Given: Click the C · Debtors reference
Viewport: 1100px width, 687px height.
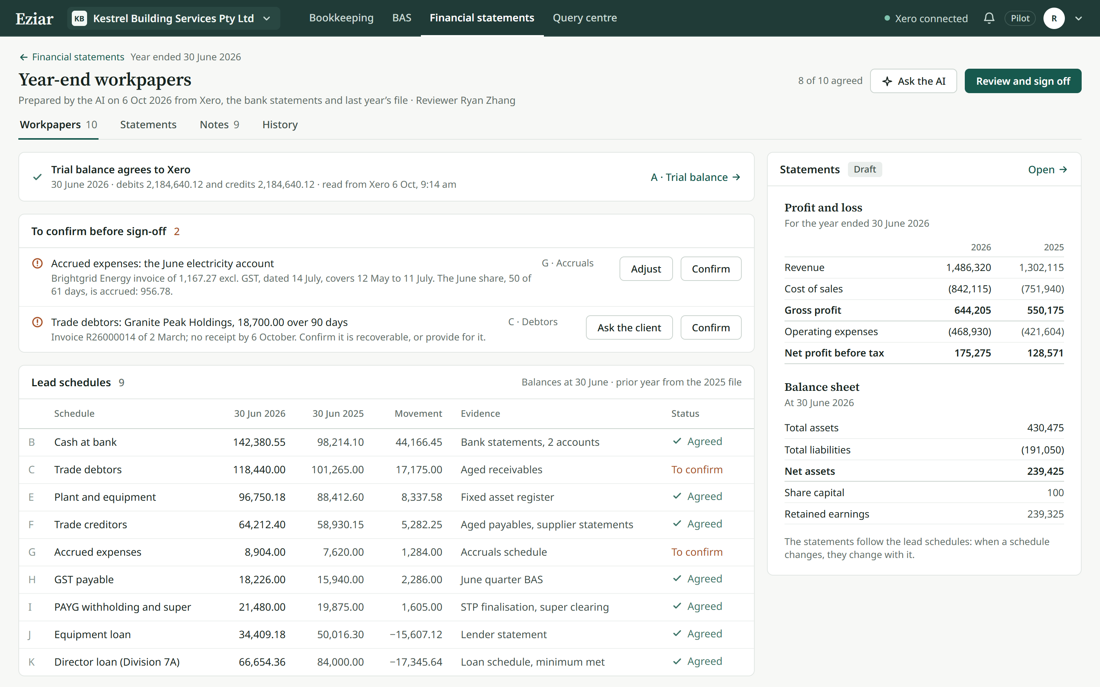Looking at the screenshot, I should (x=533, y=322).
